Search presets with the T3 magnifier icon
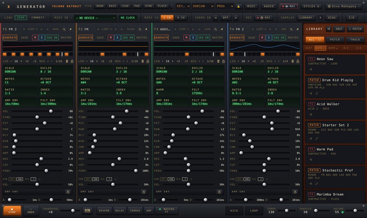Image resolution: width=367 pixels, height=218 pixels. (x=215, y=29)
